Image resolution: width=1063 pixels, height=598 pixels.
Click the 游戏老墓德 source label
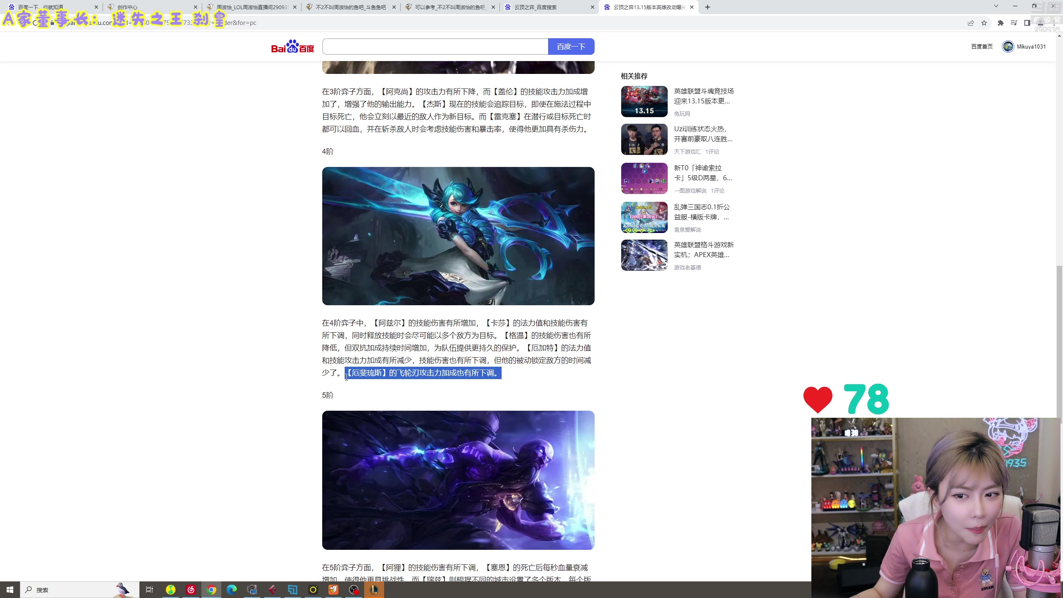[x=687, y=267]
